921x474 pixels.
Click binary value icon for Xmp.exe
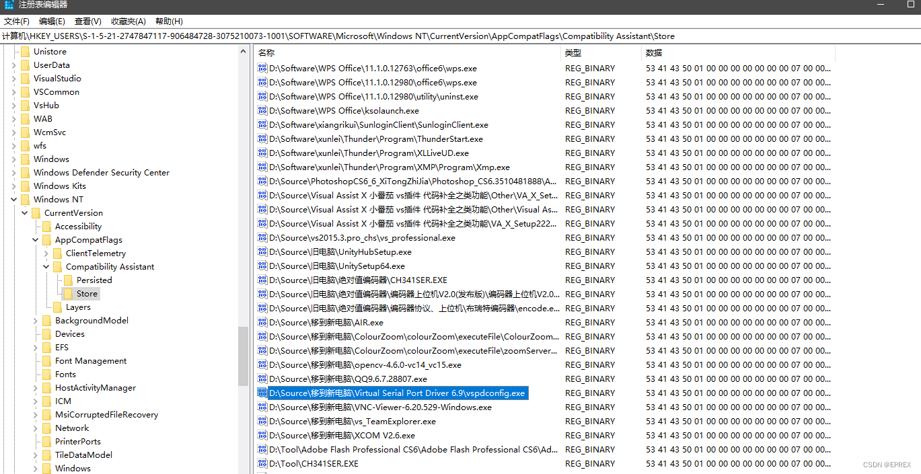262,167
